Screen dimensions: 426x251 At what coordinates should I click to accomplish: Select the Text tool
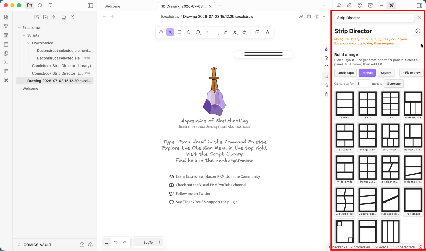[235, 32]
